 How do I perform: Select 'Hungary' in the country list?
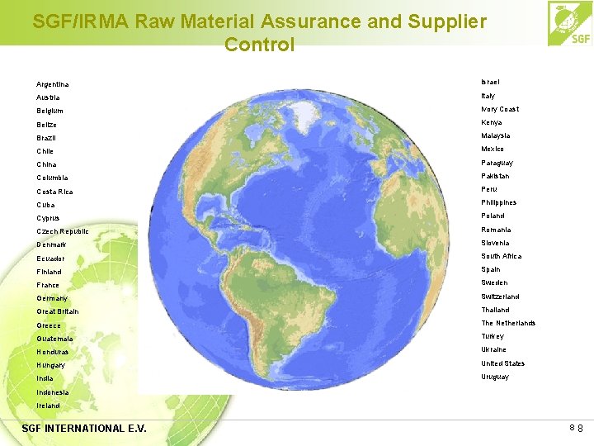point(51,365)
